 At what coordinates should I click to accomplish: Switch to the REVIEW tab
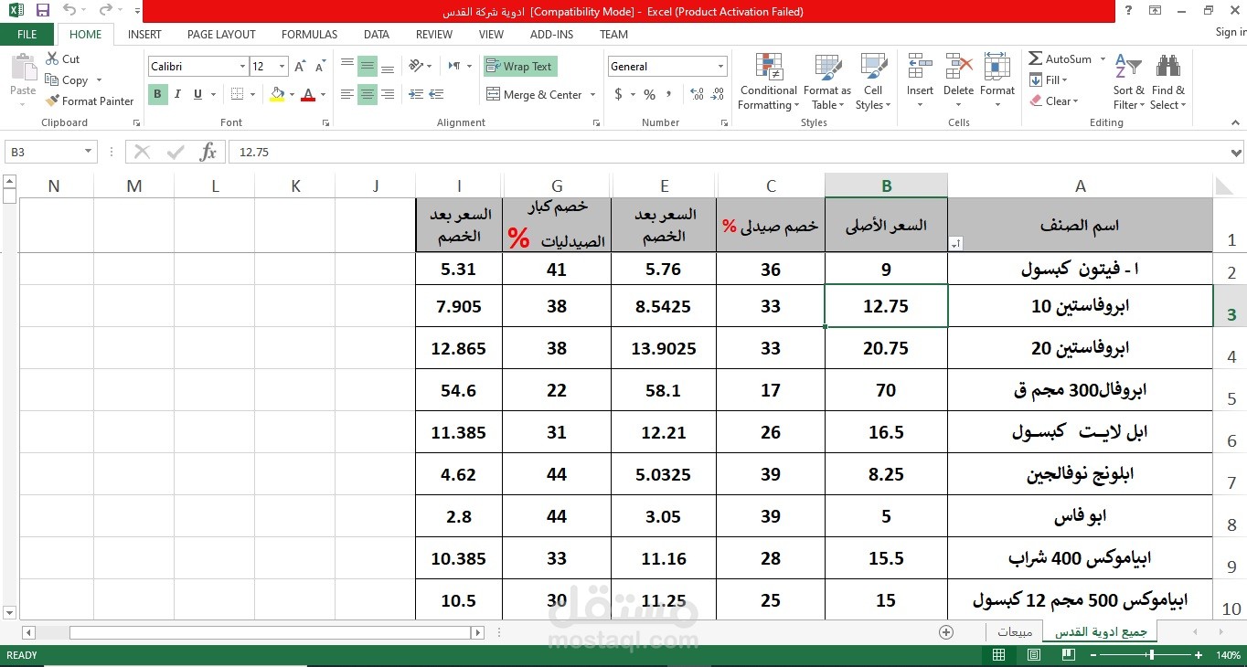[x=434, y=35]
